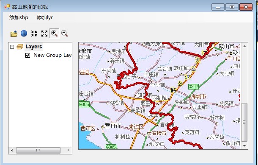Screen dimensions: 258x165
Task: Click the stacked Layers icon in tree
Action: (20, 47)
